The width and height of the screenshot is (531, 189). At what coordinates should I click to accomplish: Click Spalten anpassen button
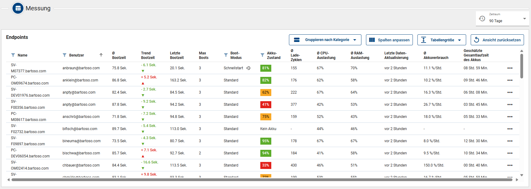(x=389, y=40)
